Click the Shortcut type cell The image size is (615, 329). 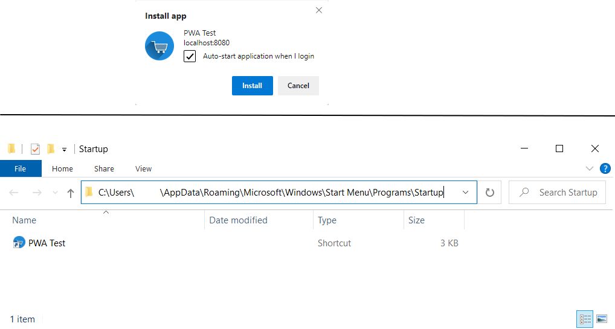coord(334,243)
